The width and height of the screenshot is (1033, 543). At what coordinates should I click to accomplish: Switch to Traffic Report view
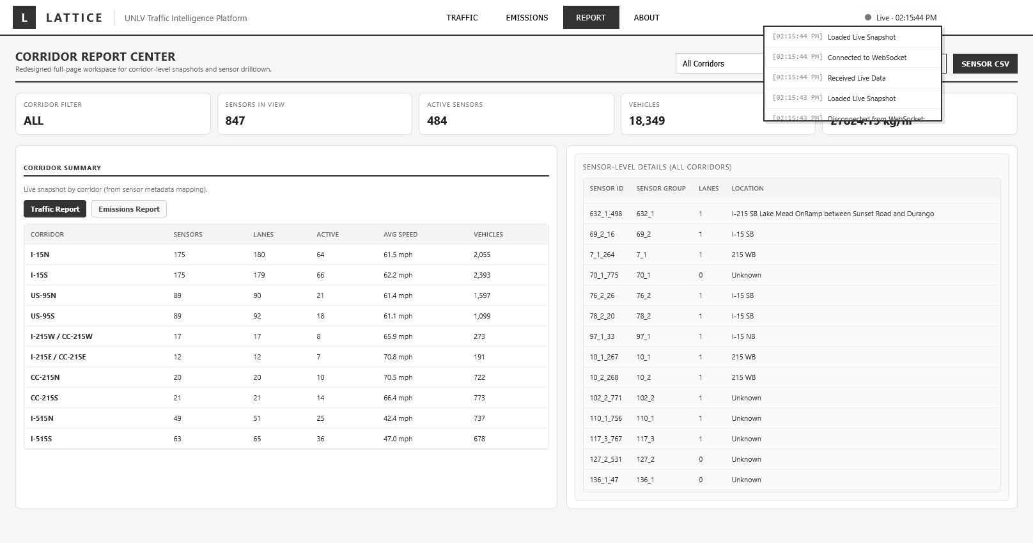55,209
